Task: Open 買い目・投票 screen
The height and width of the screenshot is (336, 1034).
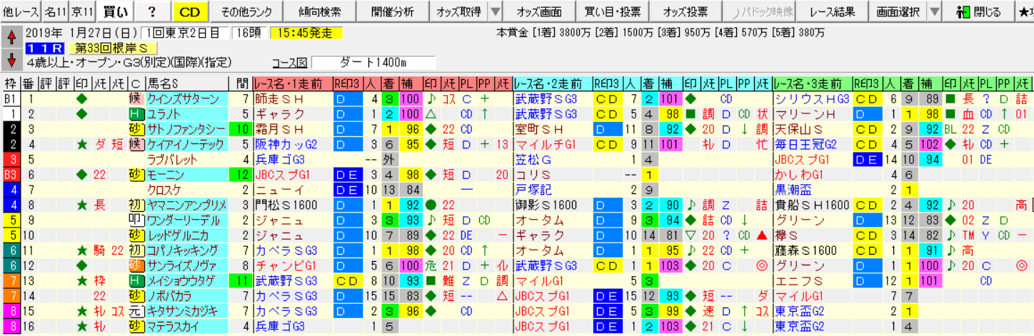Action: point(613,11)
